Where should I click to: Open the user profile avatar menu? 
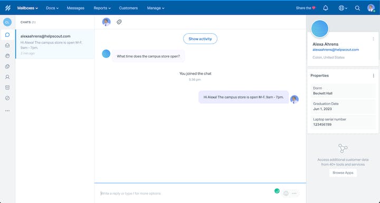pos(371,8)
